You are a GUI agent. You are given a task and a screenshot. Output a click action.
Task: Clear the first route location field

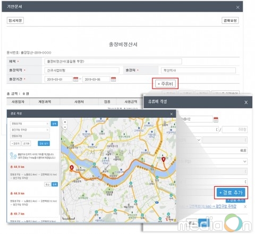(47, 124)
